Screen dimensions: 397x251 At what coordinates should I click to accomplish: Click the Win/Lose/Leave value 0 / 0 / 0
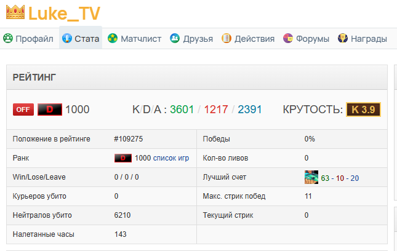coord(126,177)
